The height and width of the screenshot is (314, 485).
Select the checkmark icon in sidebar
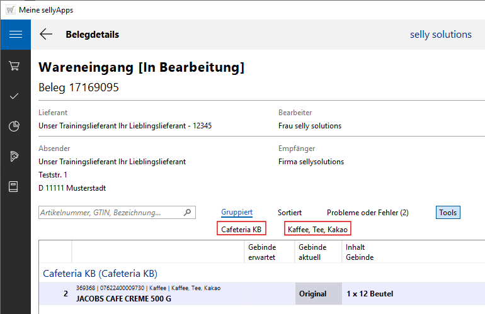tap(15, 96)
